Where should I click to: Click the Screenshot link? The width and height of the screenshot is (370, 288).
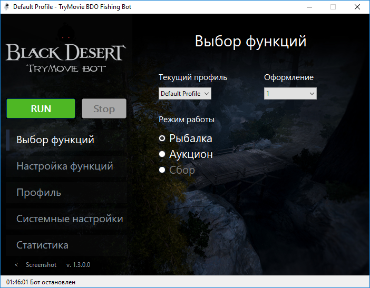tap(41, 265)
